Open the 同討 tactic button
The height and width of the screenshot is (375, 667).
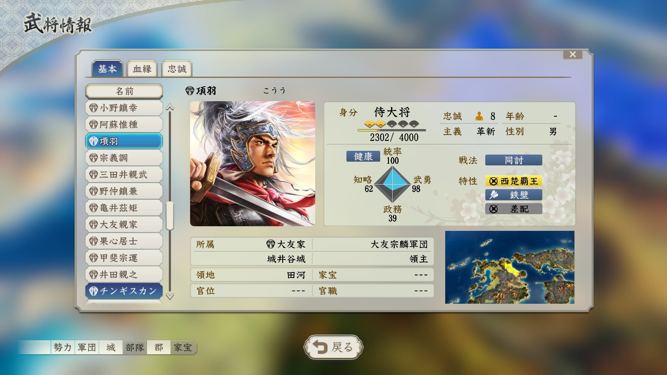coord(514,160)
